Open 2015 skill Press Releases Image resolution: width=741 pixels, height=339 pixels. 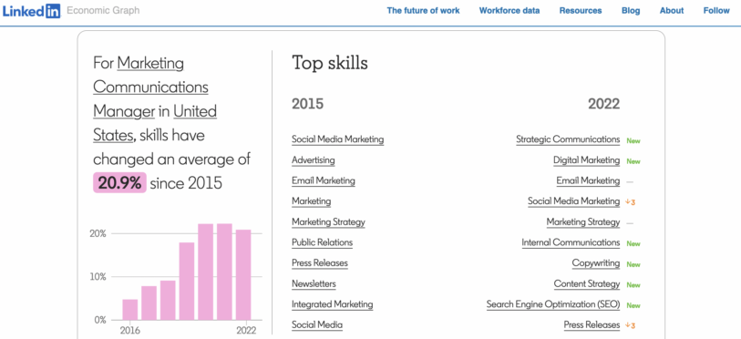(x=320, y=262)
